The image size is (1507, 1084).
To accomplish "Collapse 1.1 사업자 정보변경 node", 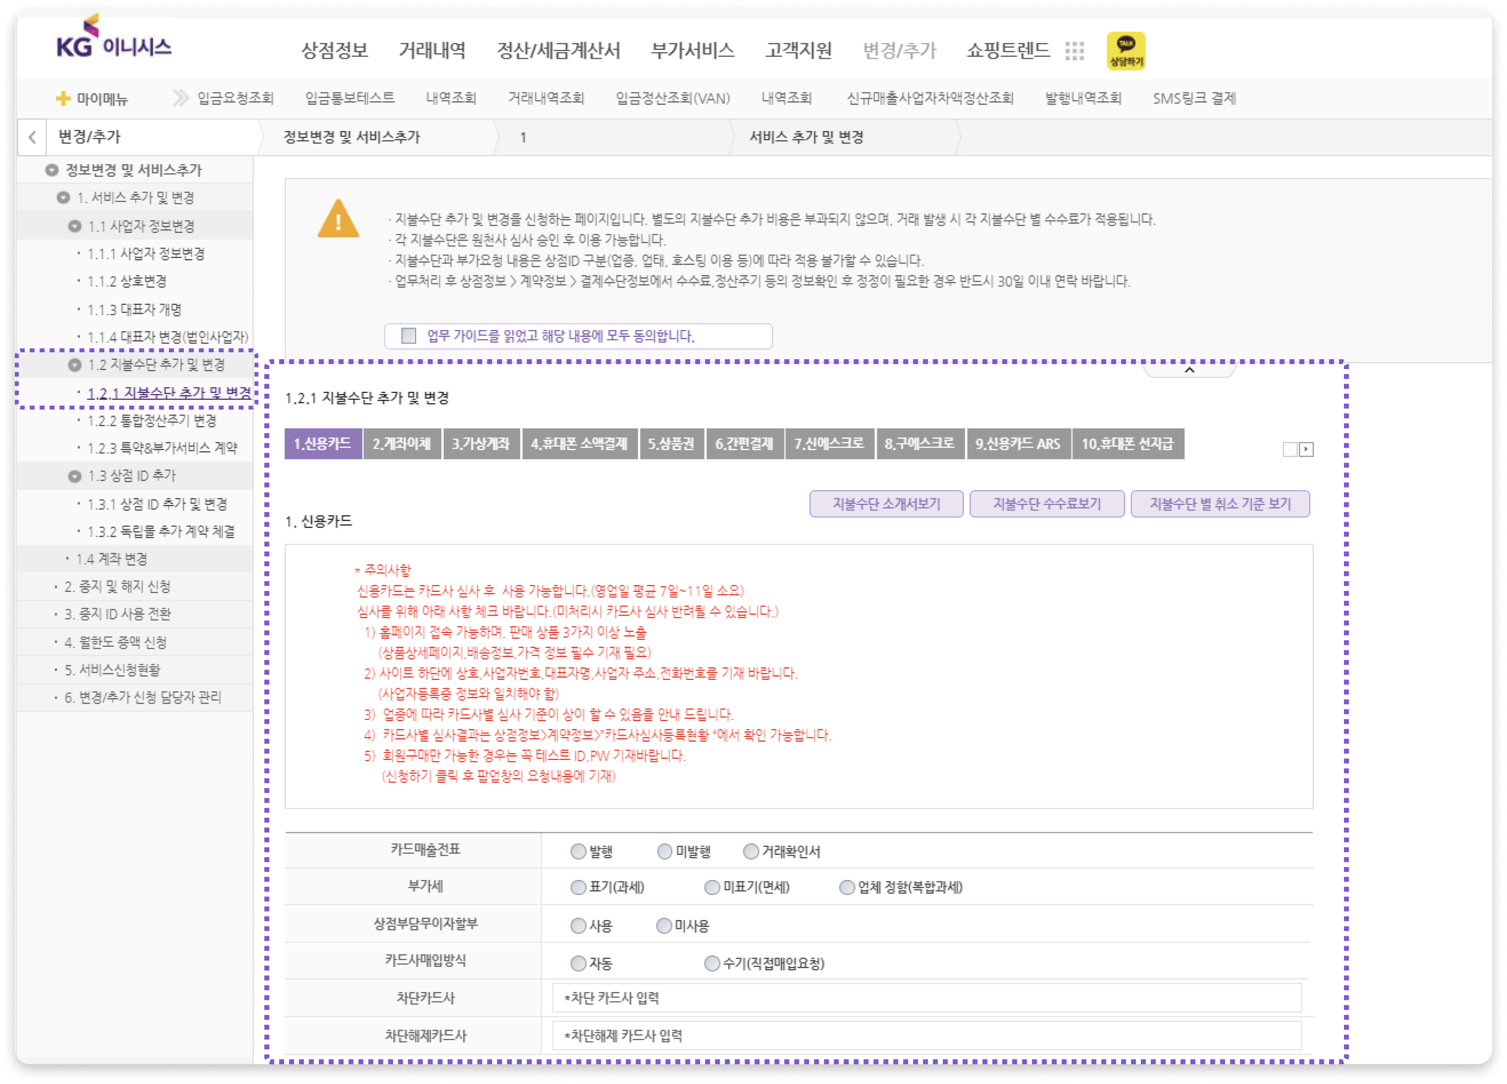I will click(x=75, y=226).
